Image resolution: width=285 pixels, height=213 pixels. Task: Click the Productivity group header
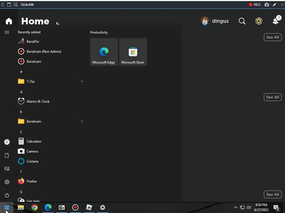99,32
